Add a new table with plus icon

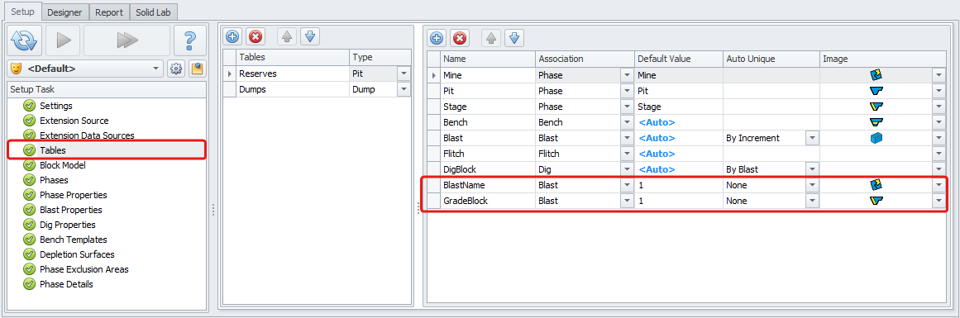(232, 37)
